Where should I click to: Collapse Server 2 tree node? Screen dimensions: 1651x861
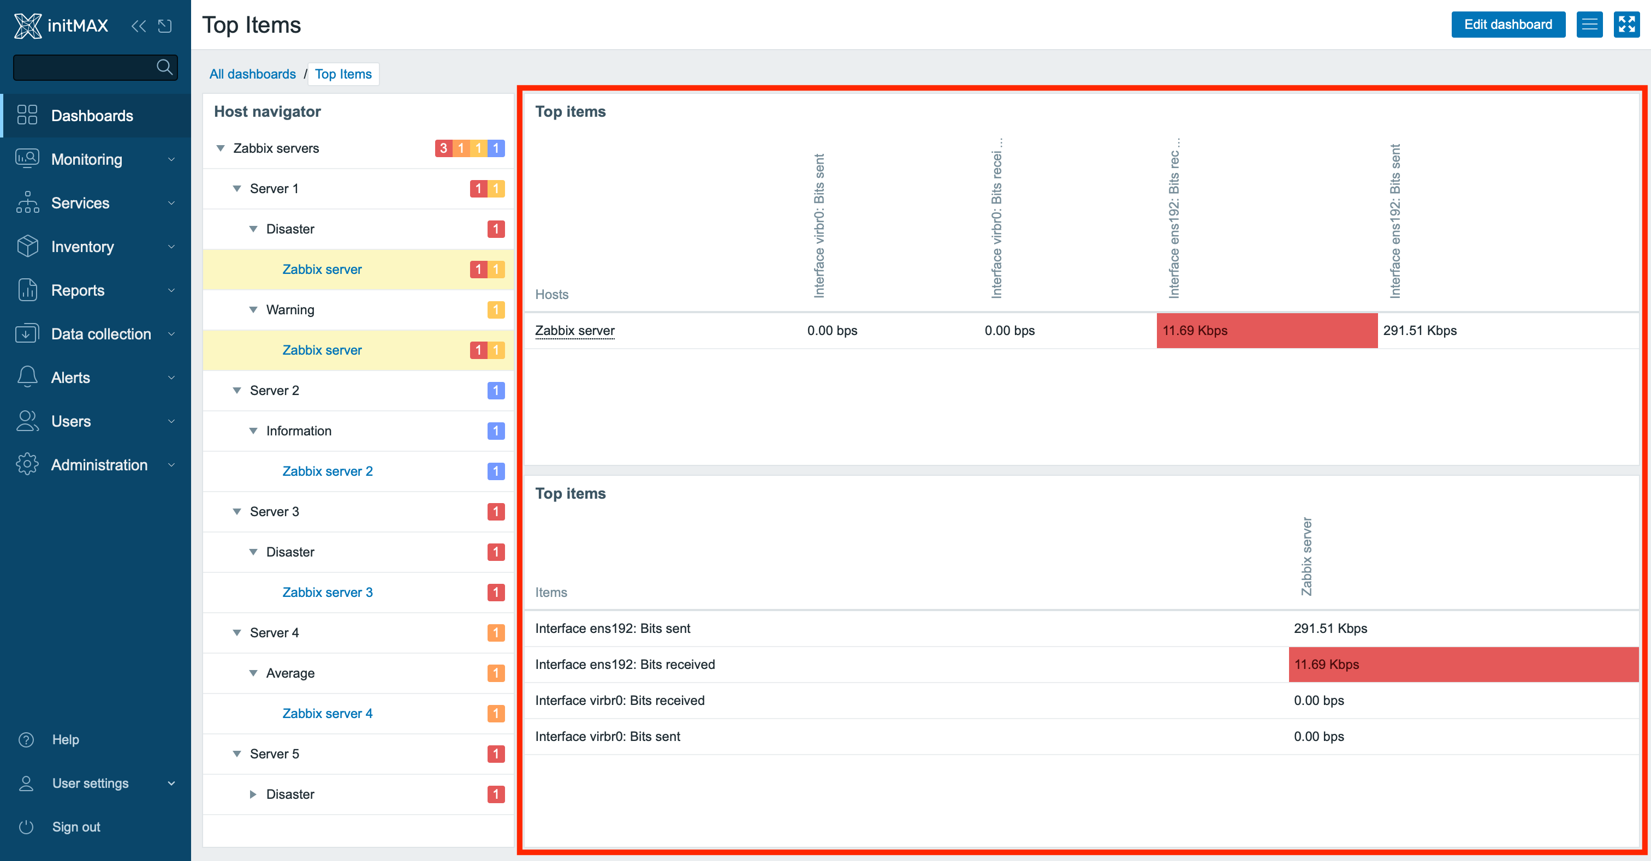[237, 390]
